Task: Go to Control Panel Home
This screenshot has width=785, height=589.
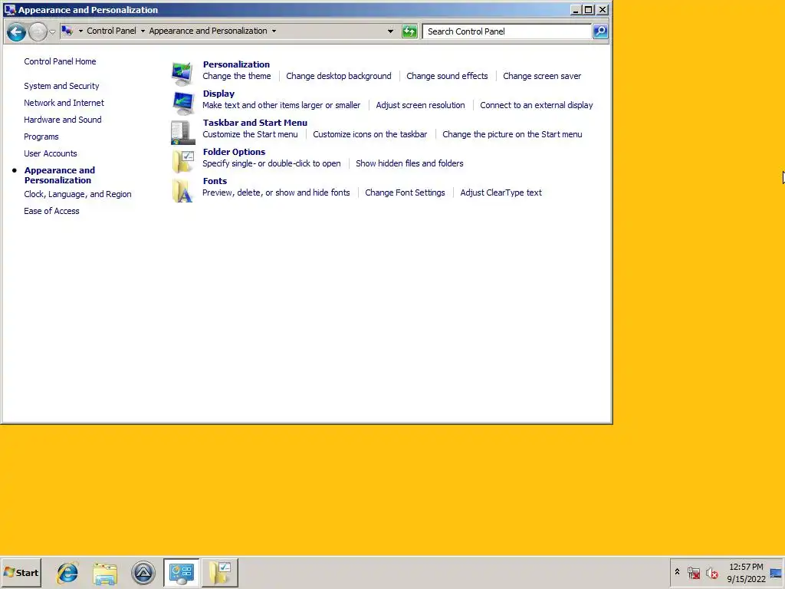Action: pos(60,61)
